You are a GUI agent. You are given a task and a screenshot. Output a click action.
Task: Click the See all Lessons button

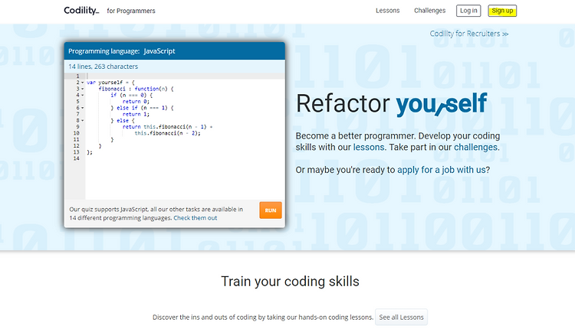[401, 318]
